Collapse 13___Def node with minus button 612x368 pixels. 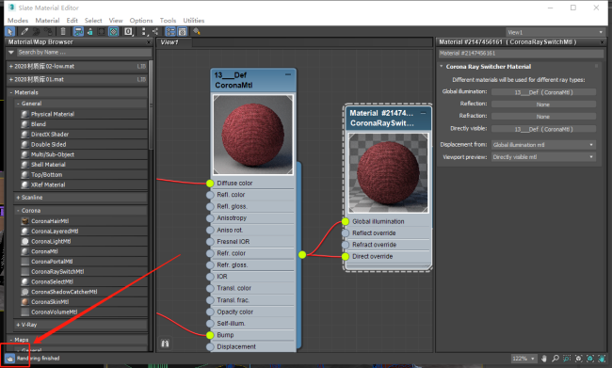click(x=288, y=74)
